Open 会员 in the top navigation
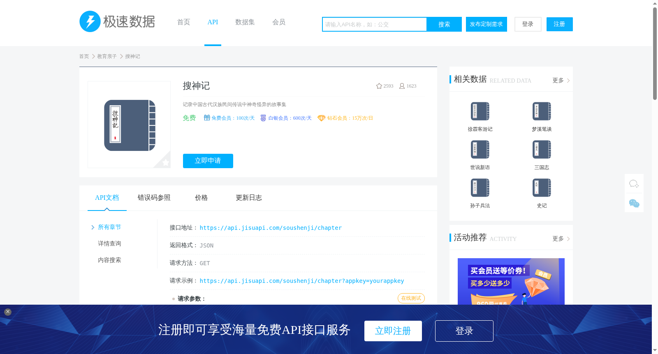 (279, 22)
